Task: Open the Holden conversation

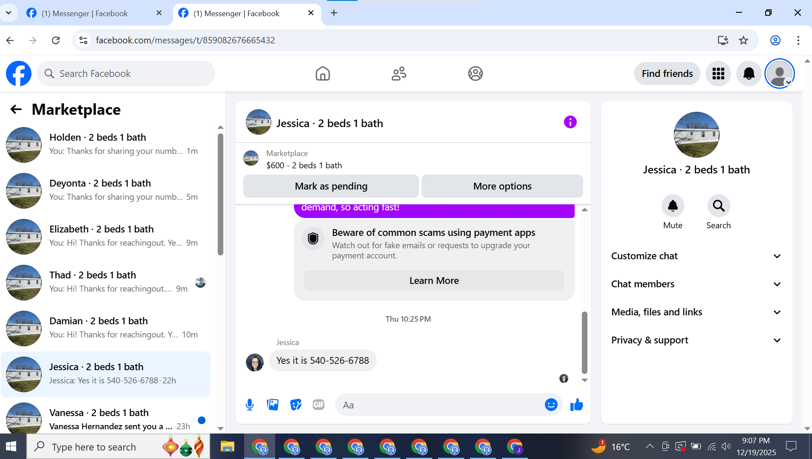Action: (x=106, y=144)
